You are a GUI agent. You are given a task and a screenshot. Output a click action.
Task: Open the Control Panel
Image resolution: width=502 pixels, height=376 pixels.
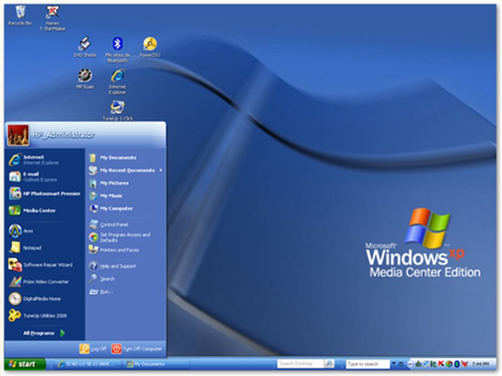pos(125,225)
